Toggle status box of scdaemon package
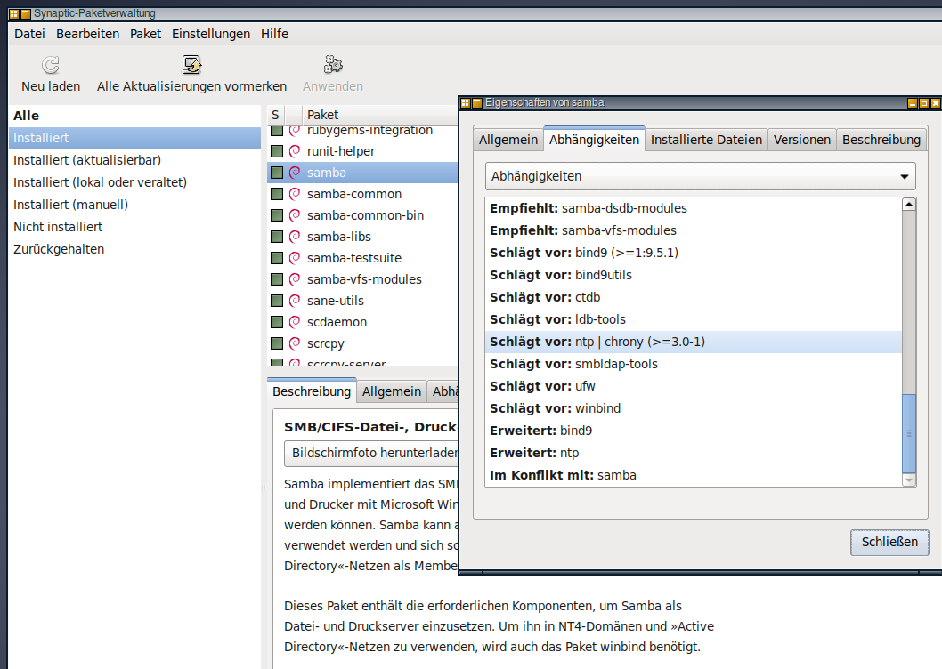The width and height of the screenshot is (942, 669). tap(277, 322)
